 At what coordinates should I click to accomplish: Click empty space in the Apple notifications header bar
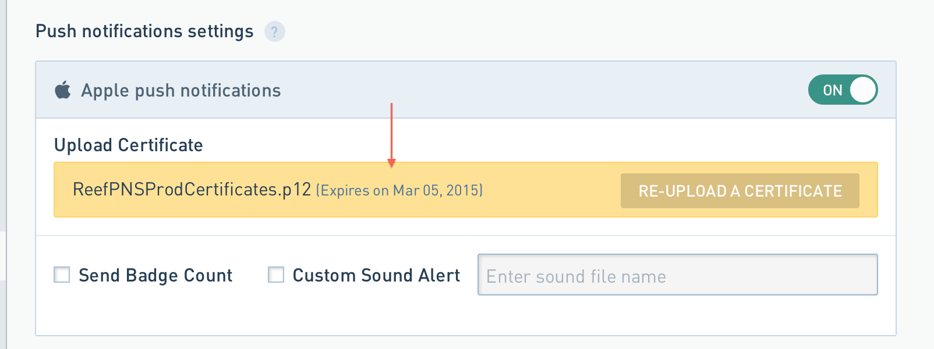click(524, 90)
